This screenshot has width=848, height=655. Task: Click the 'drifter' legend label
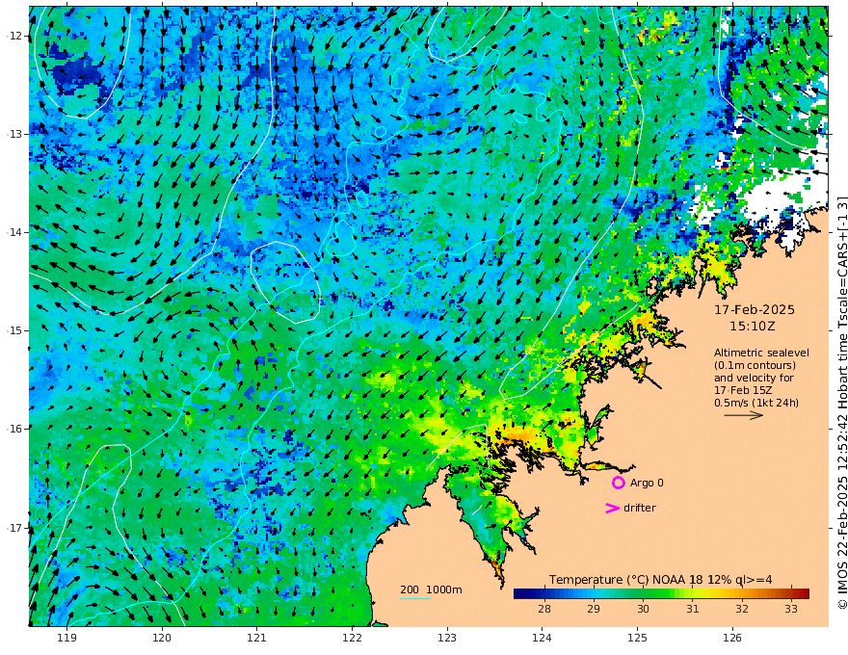point(640,508)
